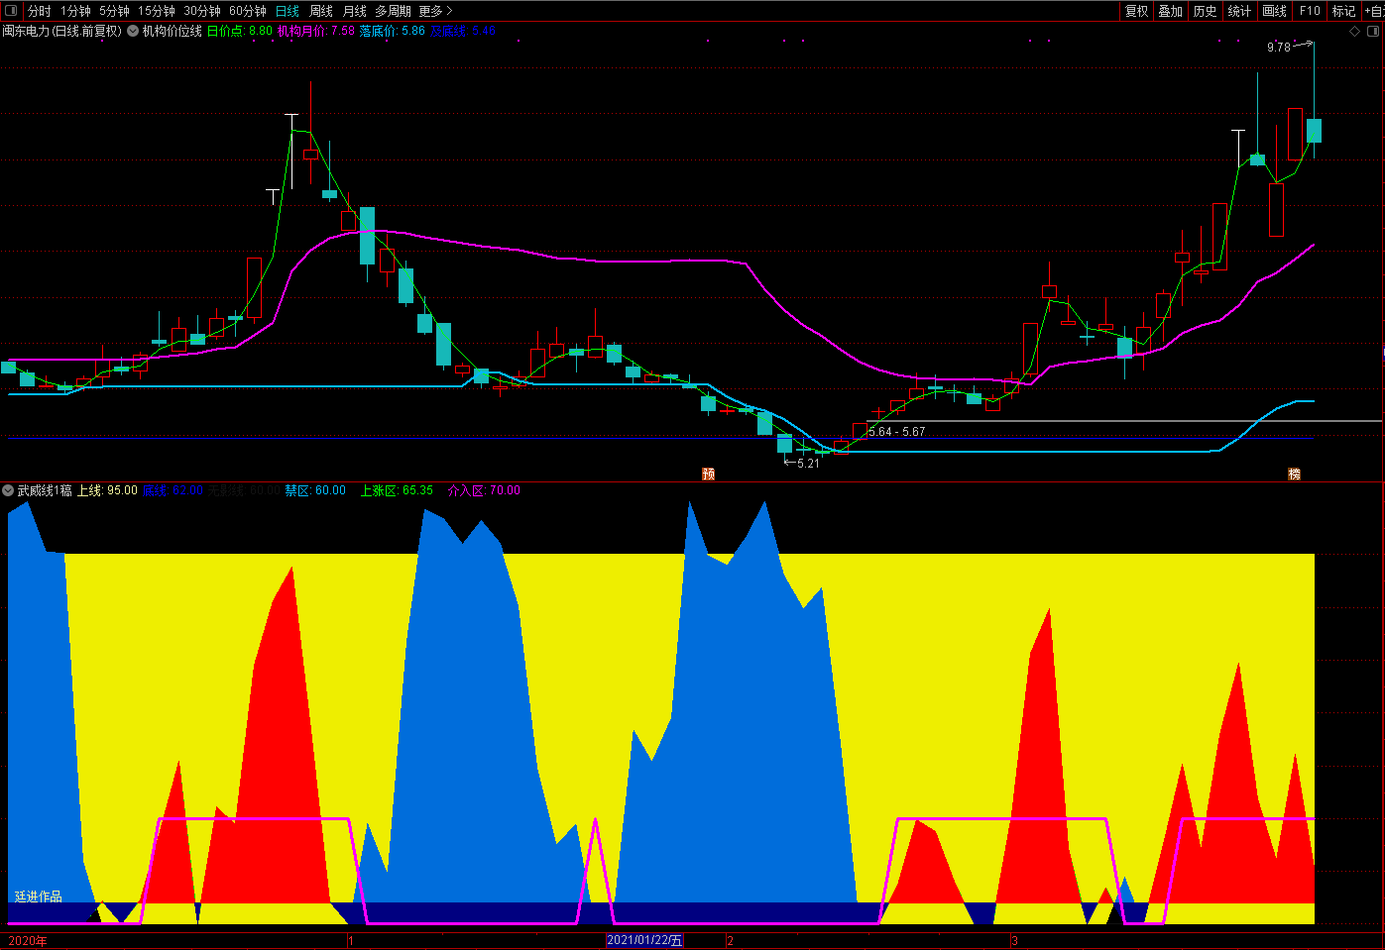Switch to 5分钟 period tab

114,11
